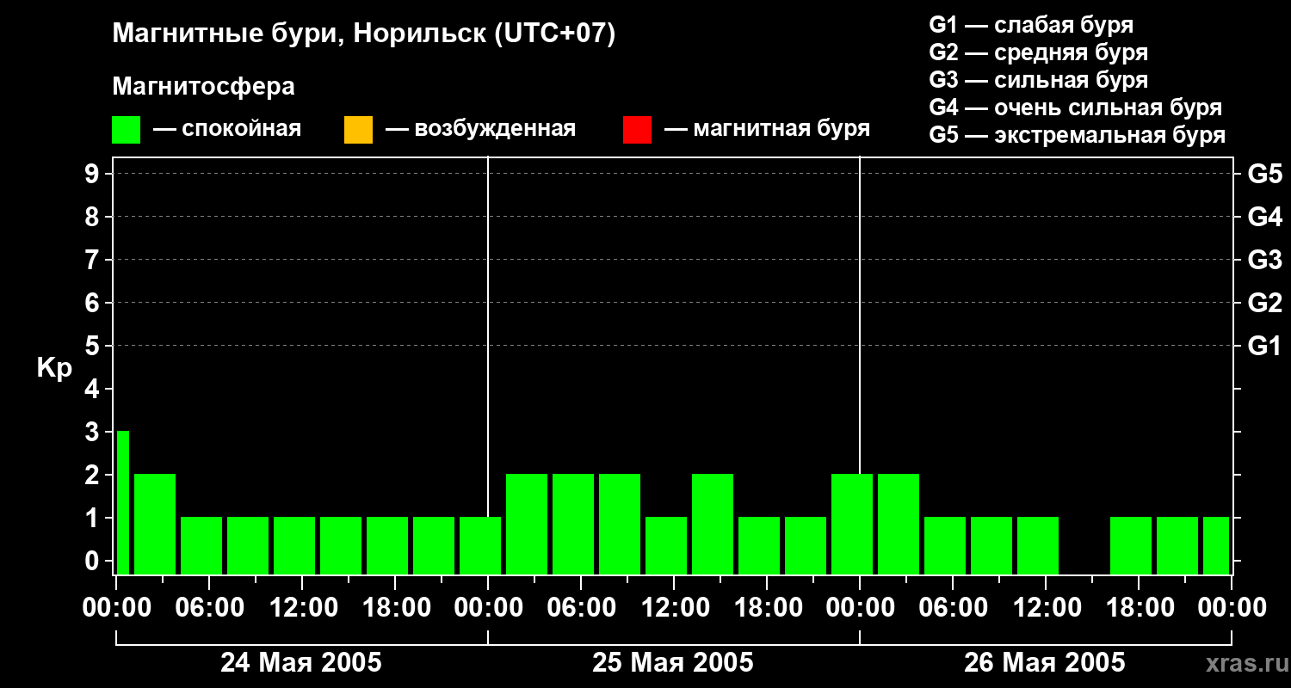Image resolution: width=1291 pixels, height=688 pixels.
Task: Click the date label '26 Мая 2005'
Action: tap(1045, 662)
